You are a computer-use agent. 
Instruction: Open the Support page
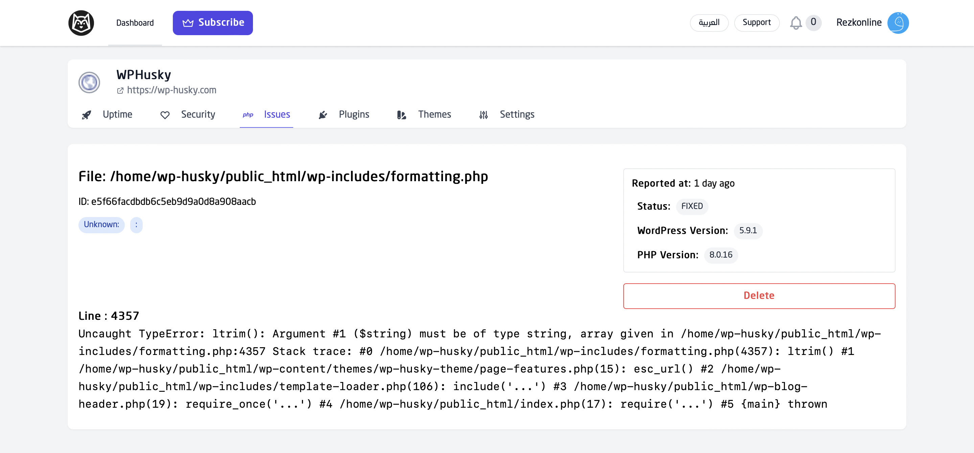click(756, 23)
